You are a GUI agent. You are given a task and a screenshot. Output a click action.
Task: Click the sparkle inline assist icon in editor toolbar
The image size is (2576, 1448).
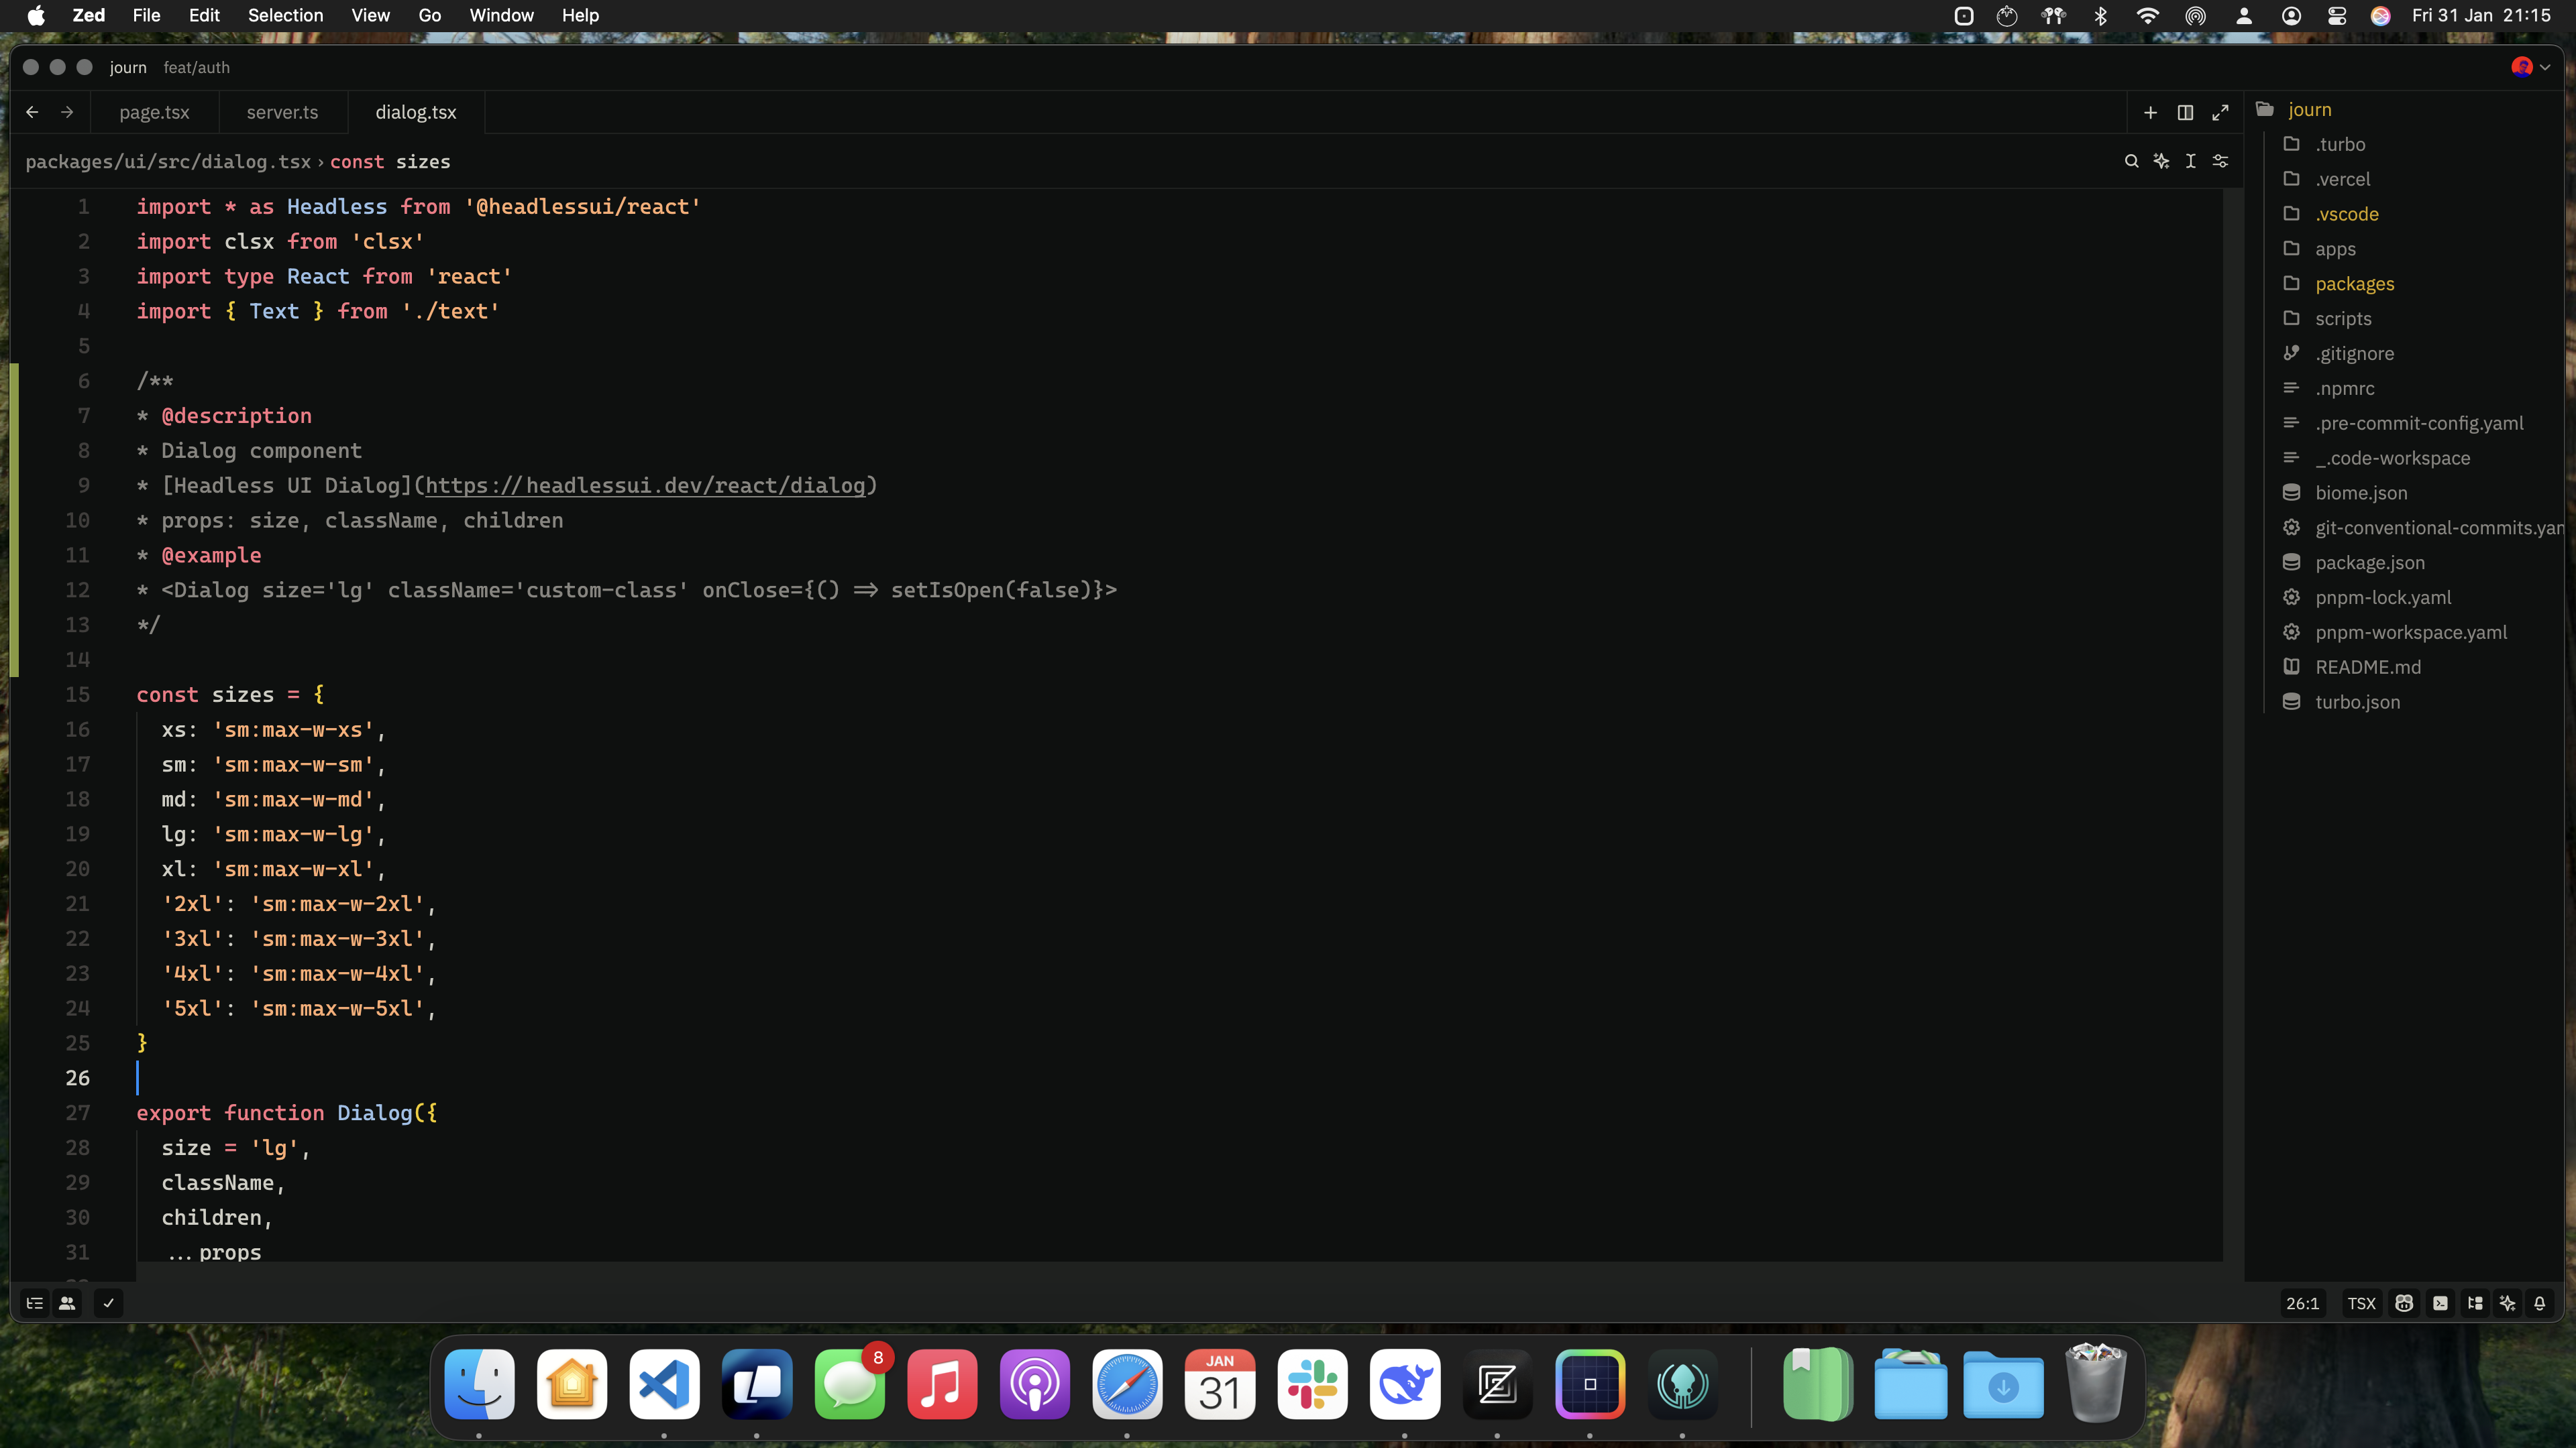click(2161, 161)
